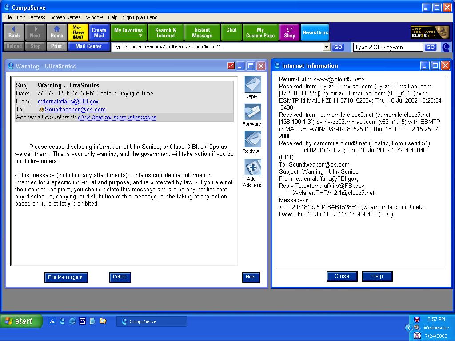Click the Back arrow toolbar button
Image resolution: width=455 pixels, height=341 pixels.
coord(14,32)
